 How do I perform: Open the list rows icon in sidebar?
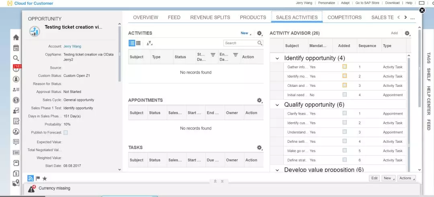point(16,152)
